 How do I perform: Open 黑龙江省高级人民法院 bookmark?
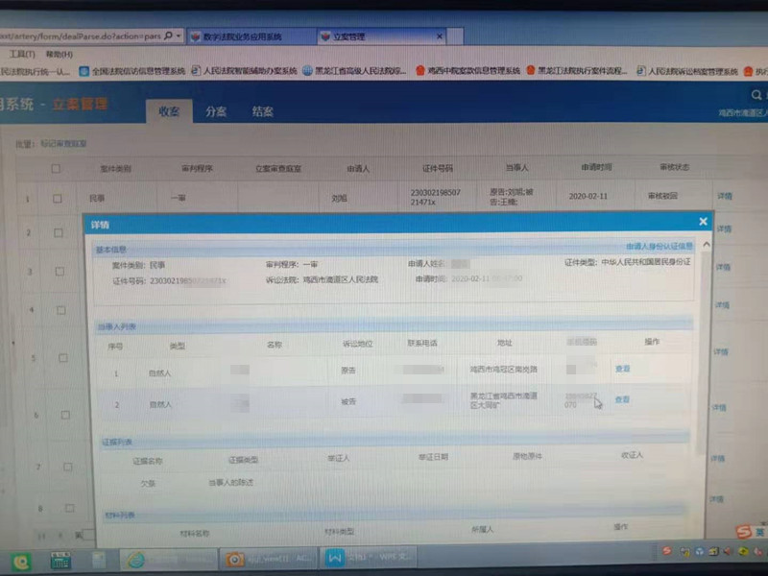click(352, 71)
